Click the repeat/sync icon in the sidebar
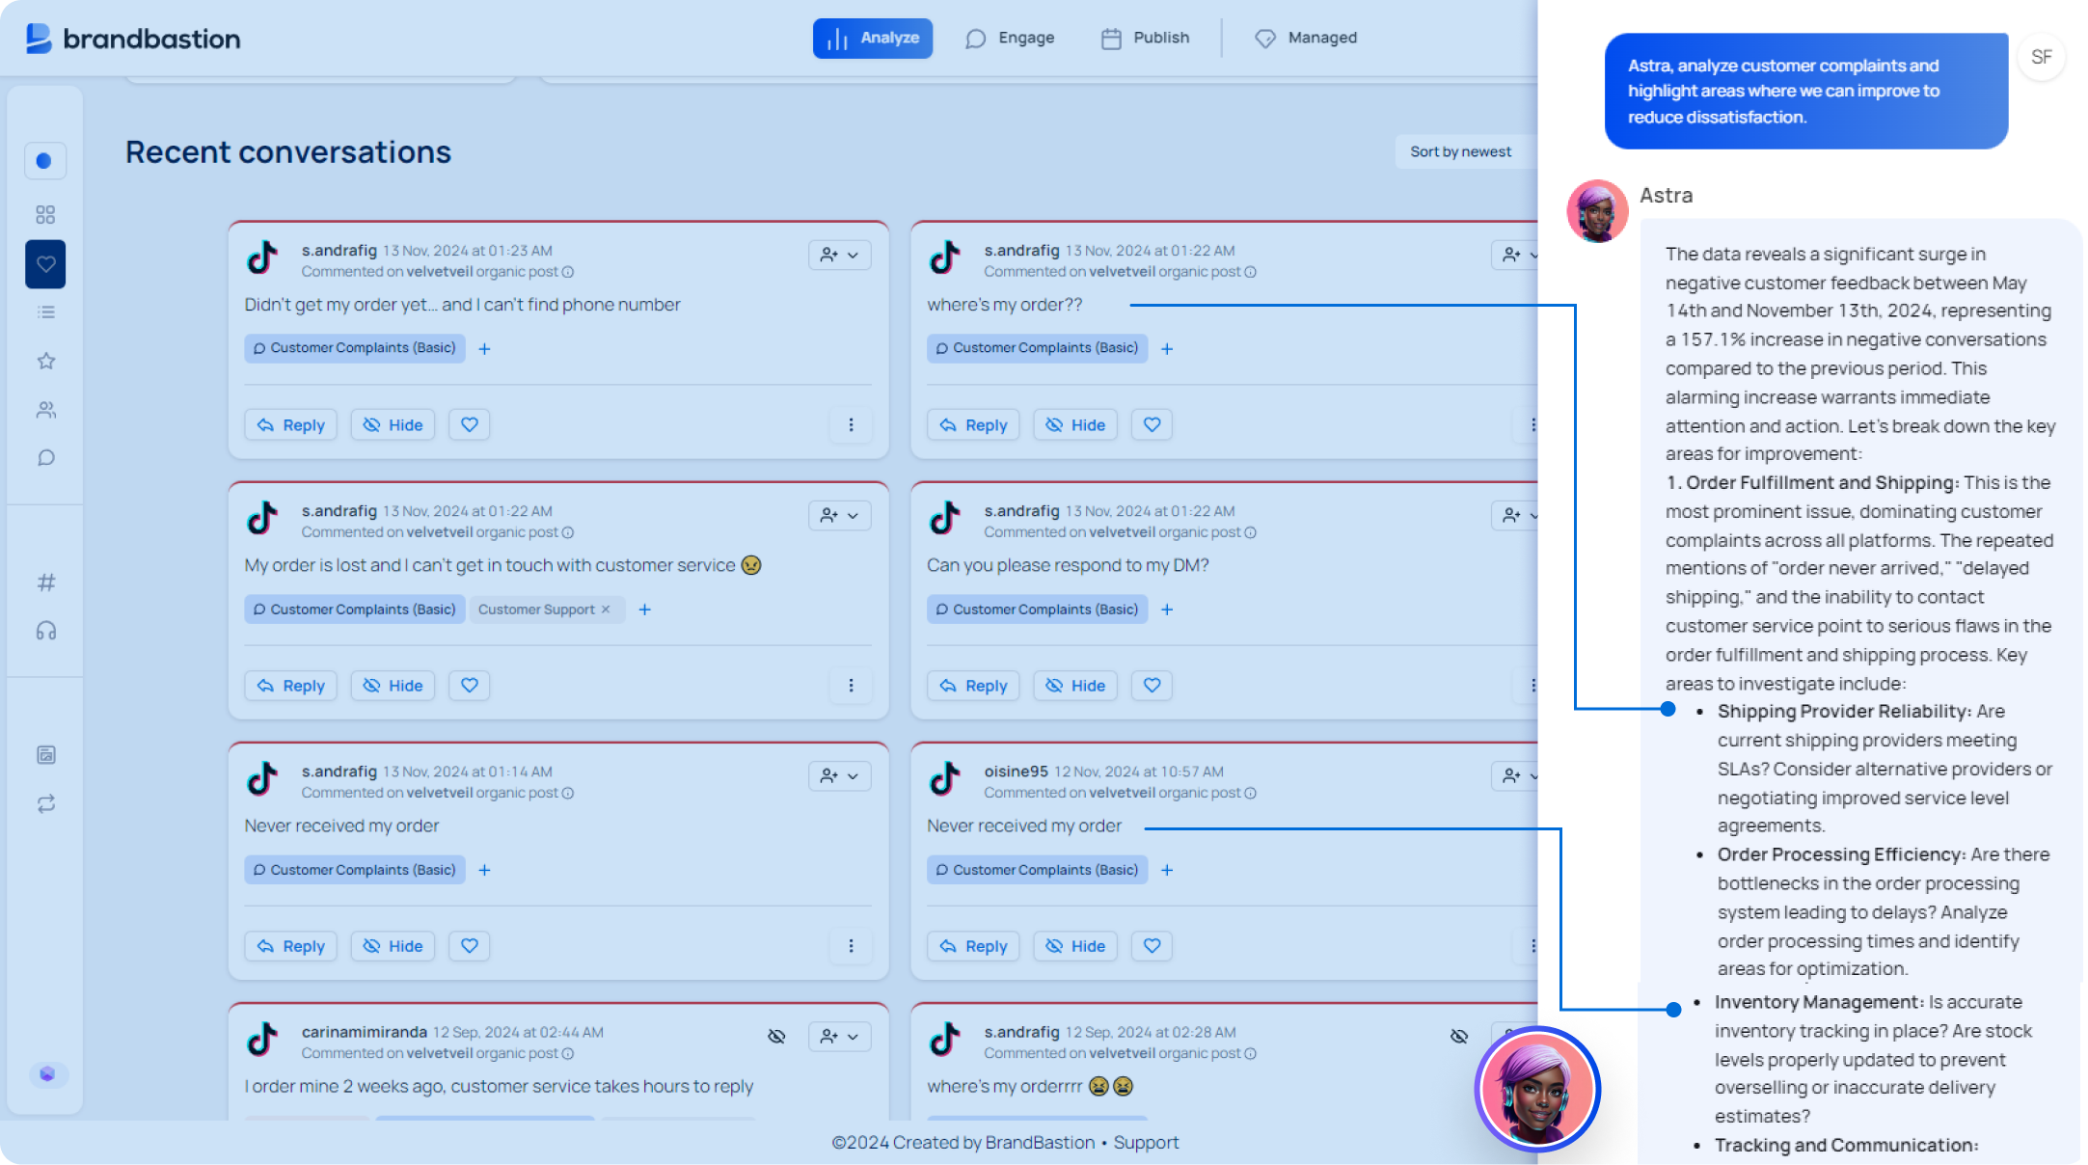Image resolution: width=2088 pixels, height=1165 pixels. pos(45,803)
